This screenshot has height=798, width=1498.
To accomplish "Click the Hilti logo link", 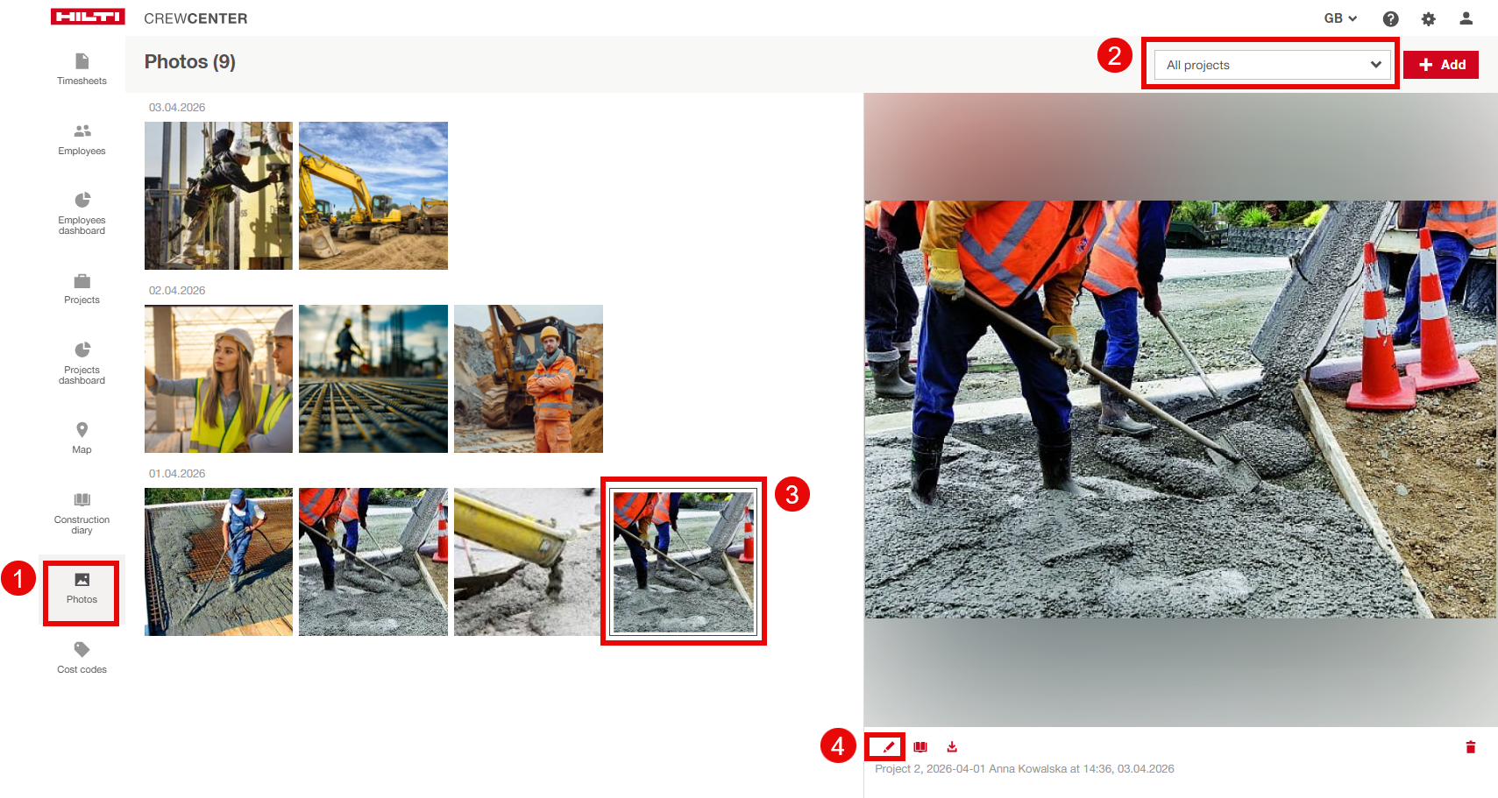I will point(88,17).
